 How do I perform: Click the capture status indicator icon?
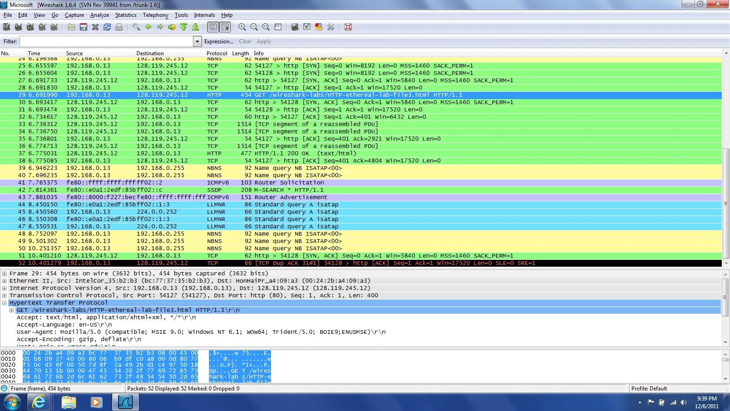(x=4, y=389)
